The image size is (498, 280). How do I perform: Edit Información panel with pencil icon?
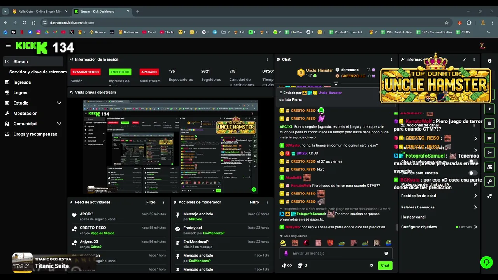pos(465,59)
